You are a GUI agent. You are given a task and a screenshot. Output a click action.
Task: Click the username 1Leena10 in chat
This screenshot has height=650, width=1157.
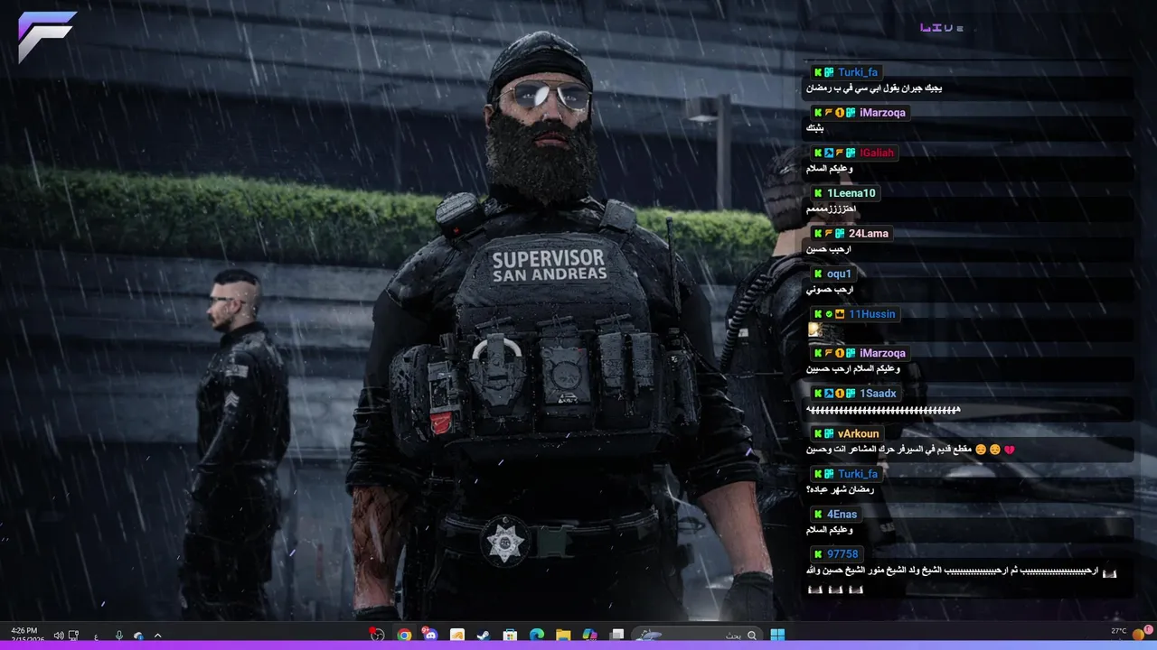[x=851, y=193]
